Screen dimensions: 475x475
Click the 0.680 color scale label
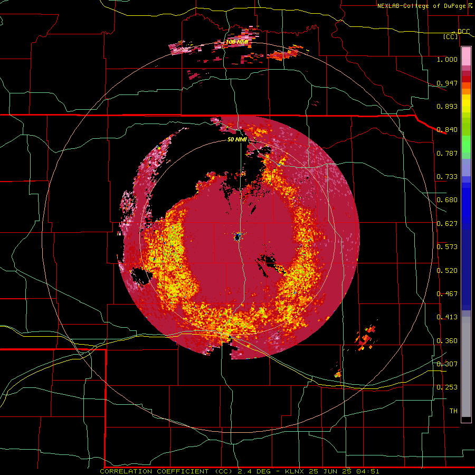click(447, 200)
